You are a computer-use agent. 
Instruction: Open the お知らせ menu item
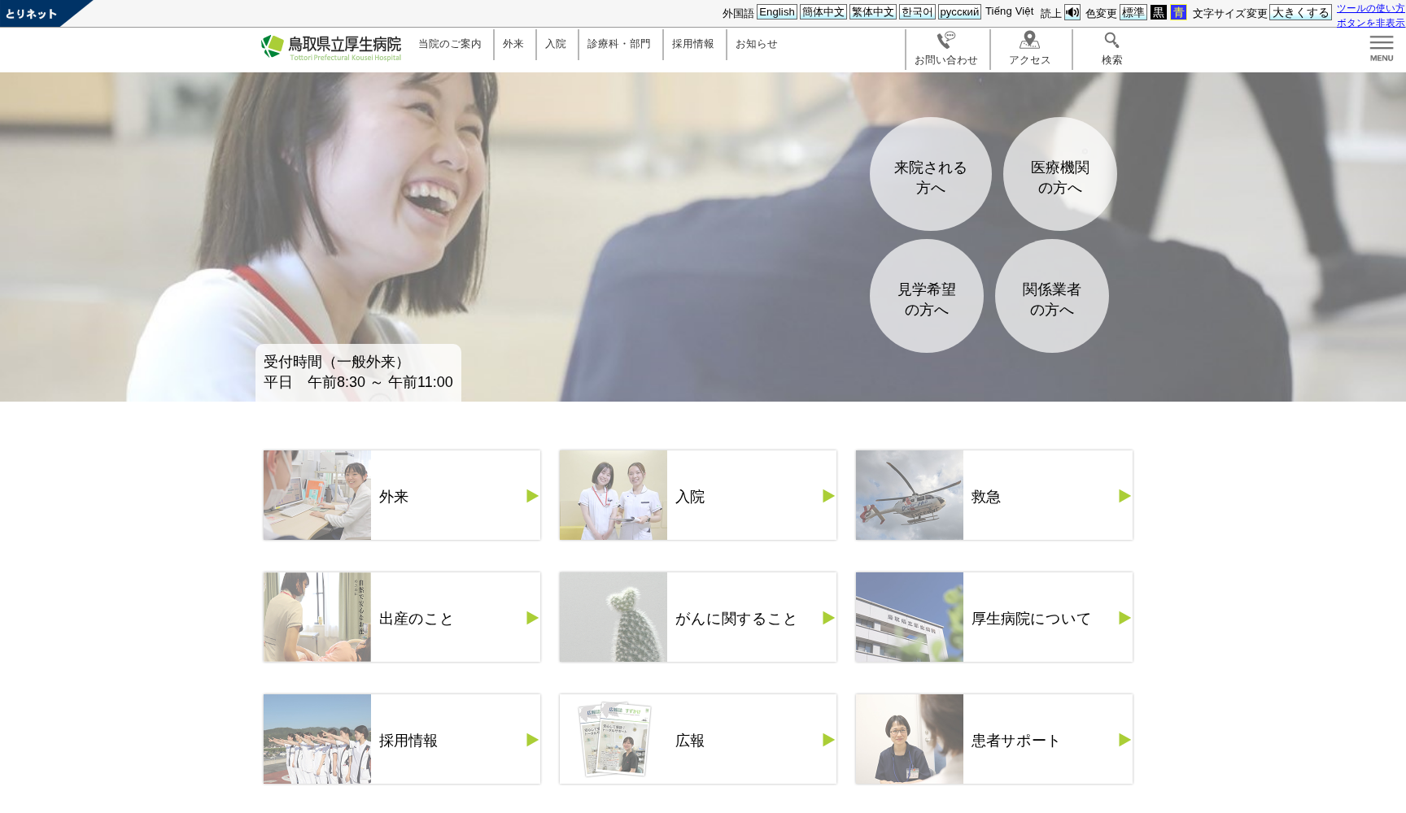[757, 44]
